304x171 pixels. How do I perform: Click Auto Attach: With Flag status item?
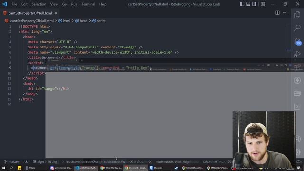click(x=172, y=161)
